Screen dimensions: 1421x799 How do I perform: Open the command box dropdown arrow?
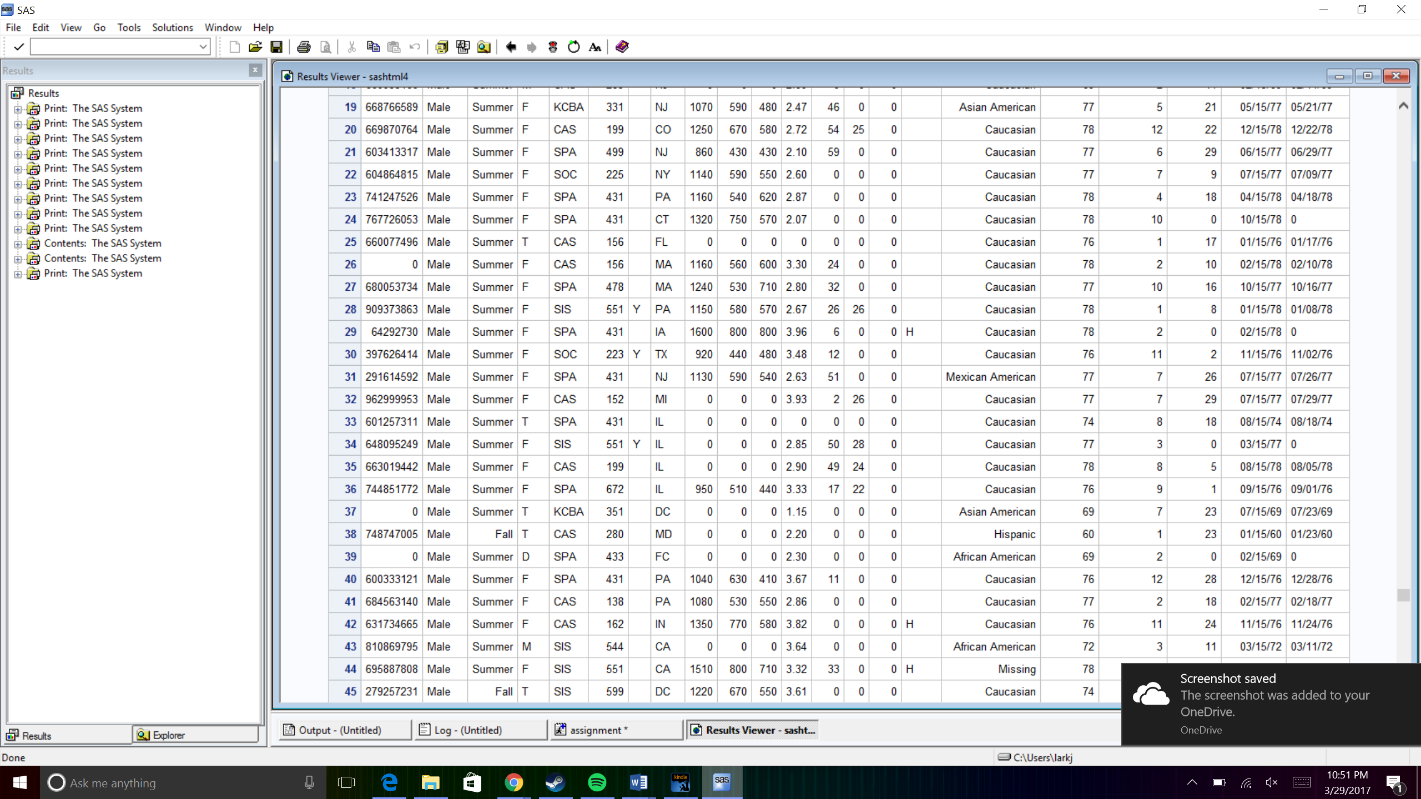point(203,47)
